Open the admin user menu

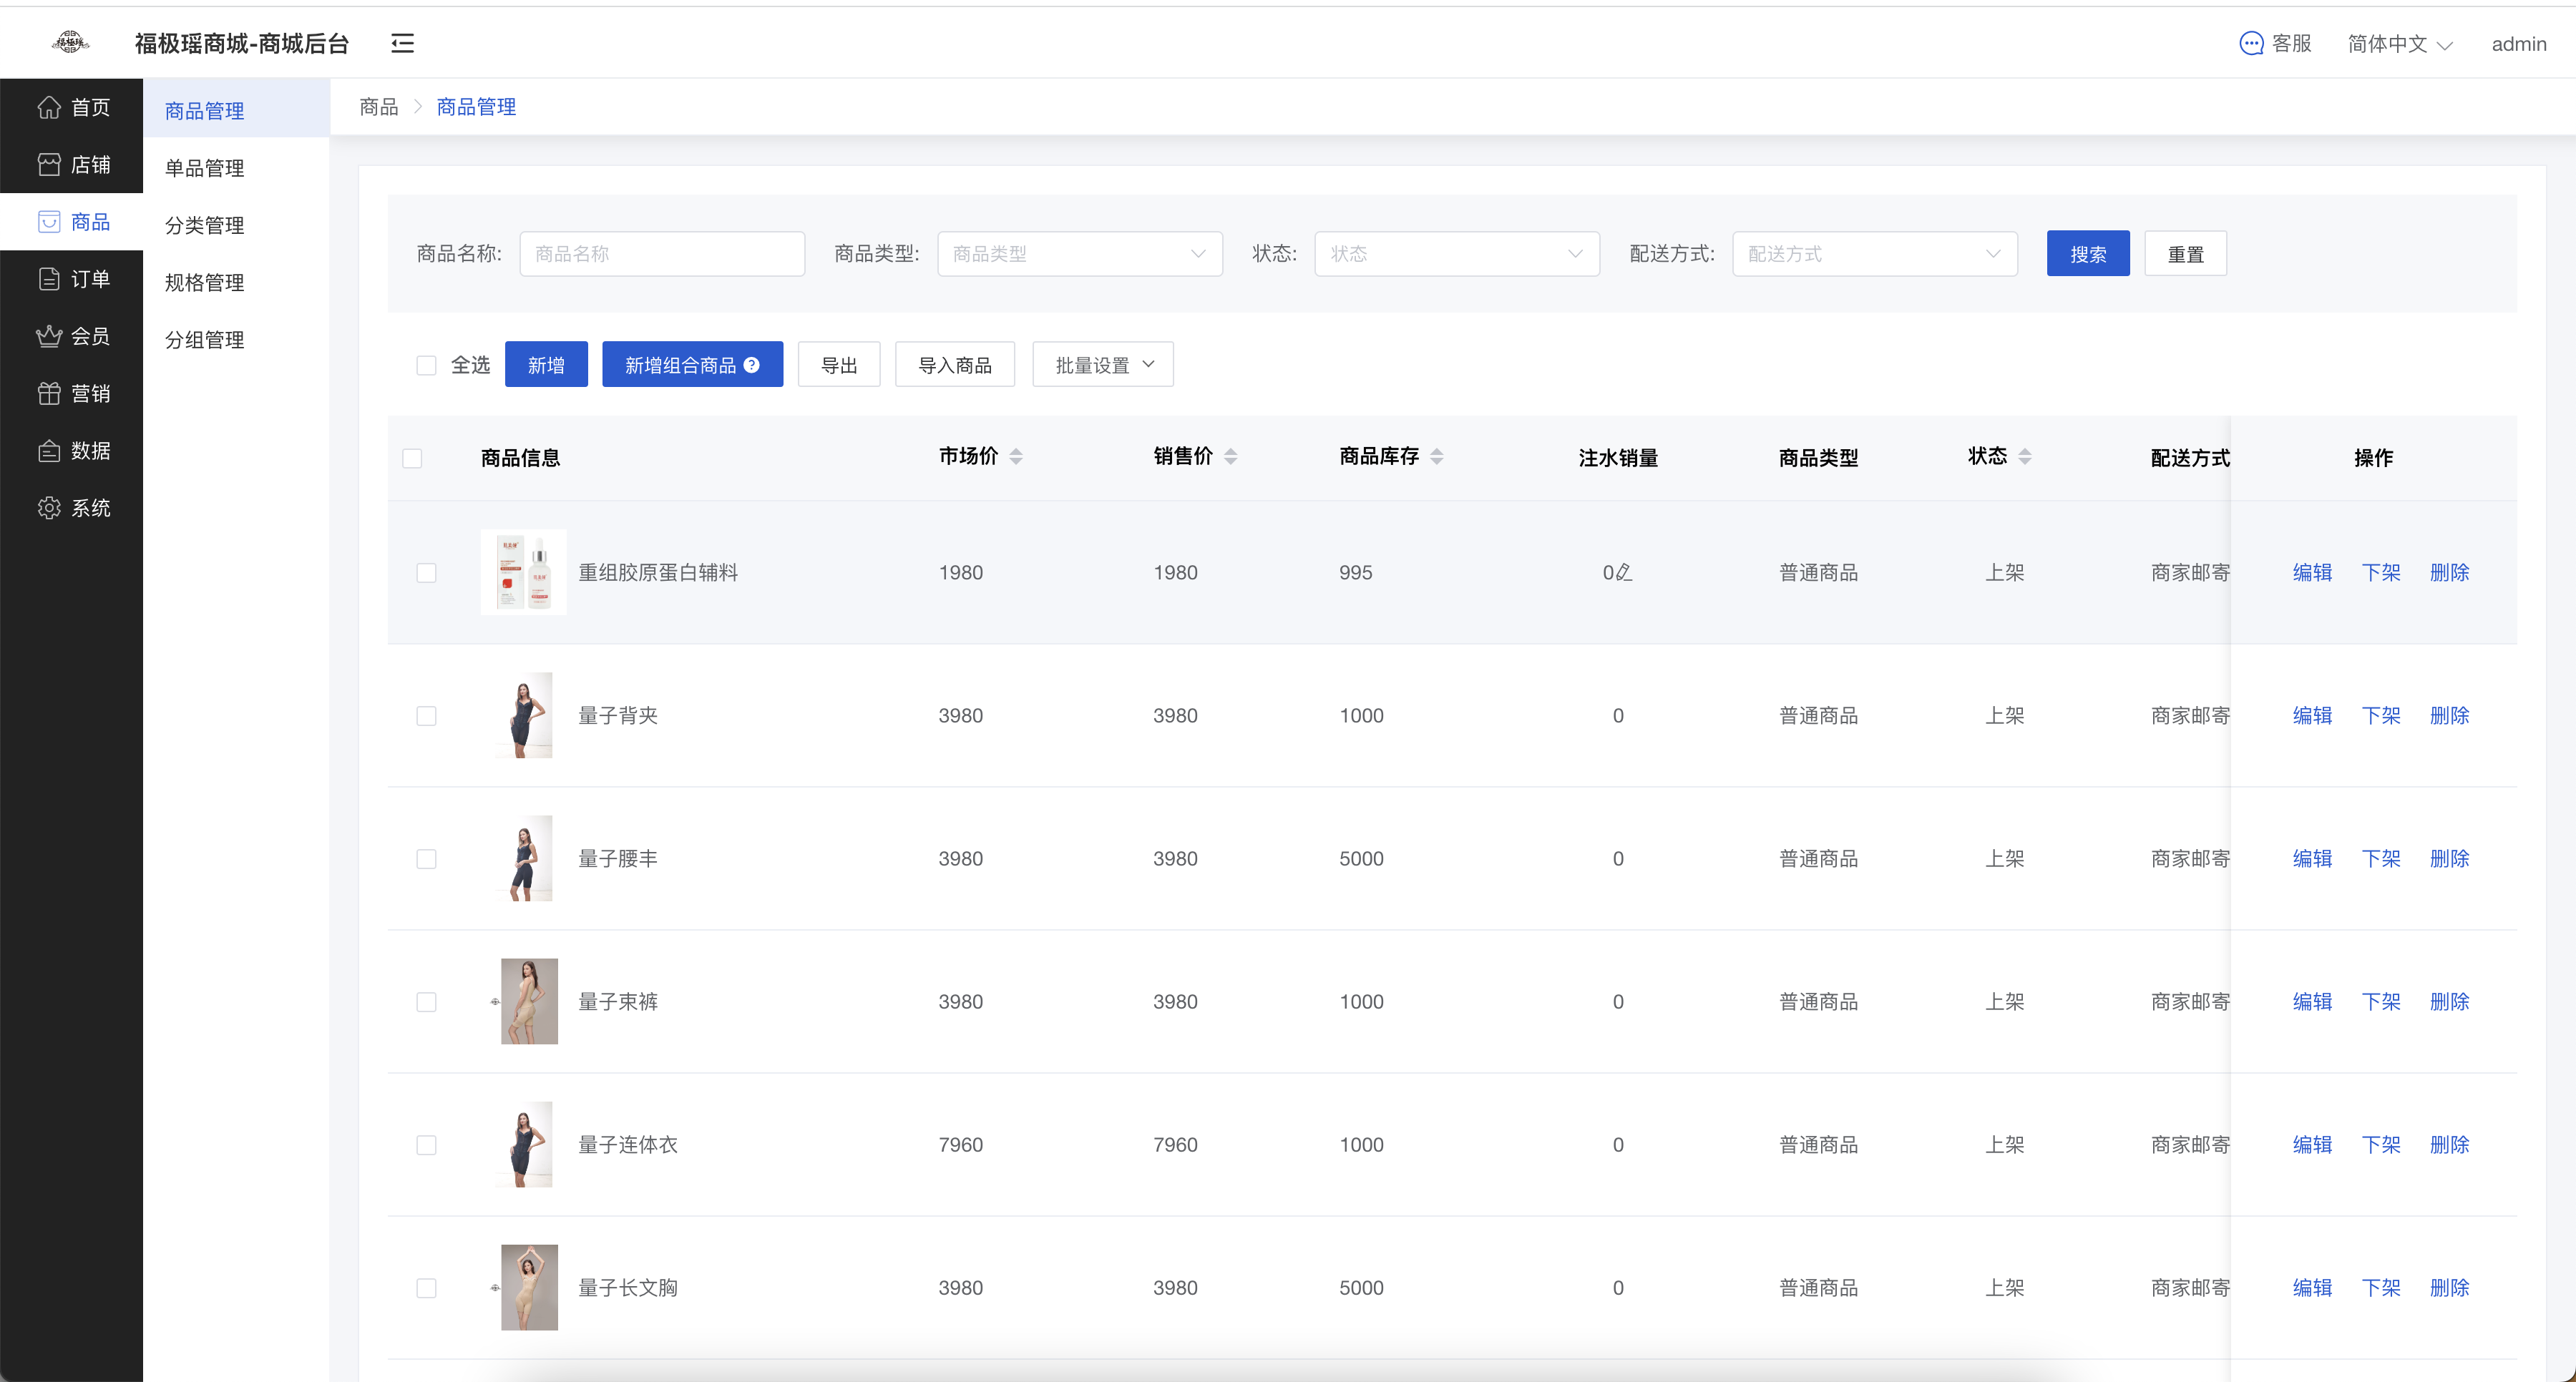[2518, 44]
